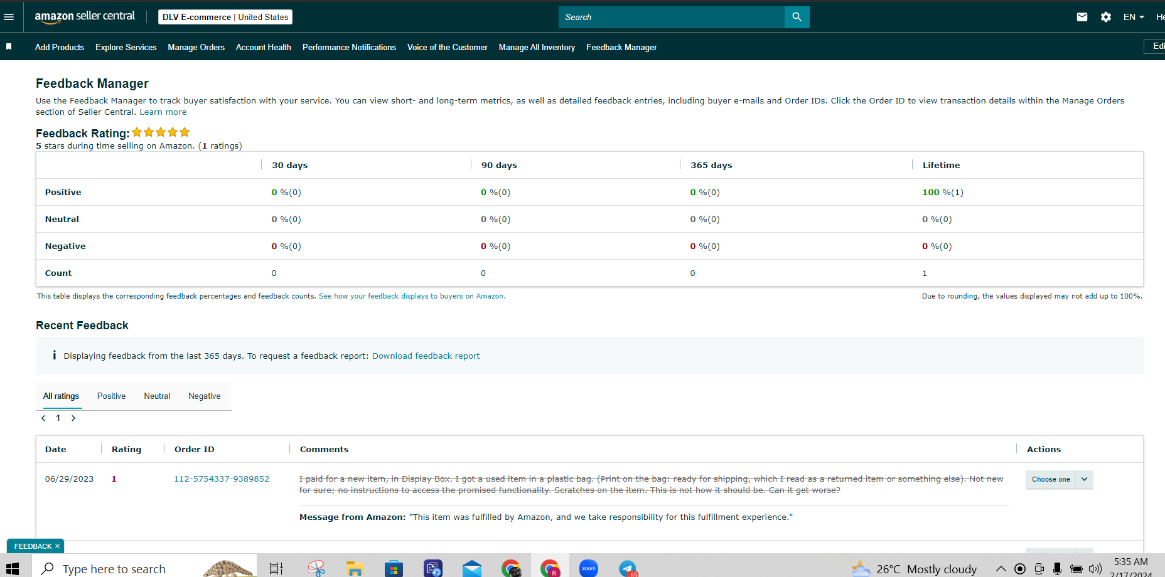The width and height of the screenshot is (1165, 577).
Task: Go to the previous feedback page
Action: pos(43,418)
